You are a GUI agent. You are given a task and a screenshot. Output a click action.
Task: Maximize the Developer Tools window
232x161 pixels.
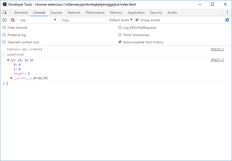click(212, 4)
